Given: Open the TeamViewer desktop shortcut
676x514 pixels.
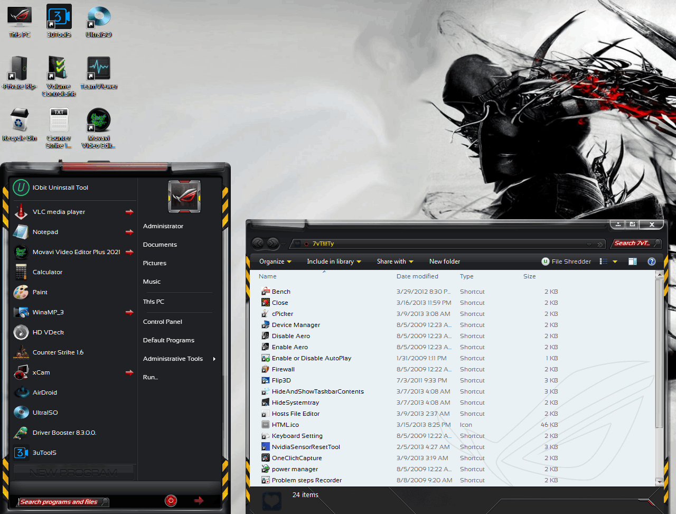Looking at the screenshot, I should pyautogui.click(x=99, y=72).
